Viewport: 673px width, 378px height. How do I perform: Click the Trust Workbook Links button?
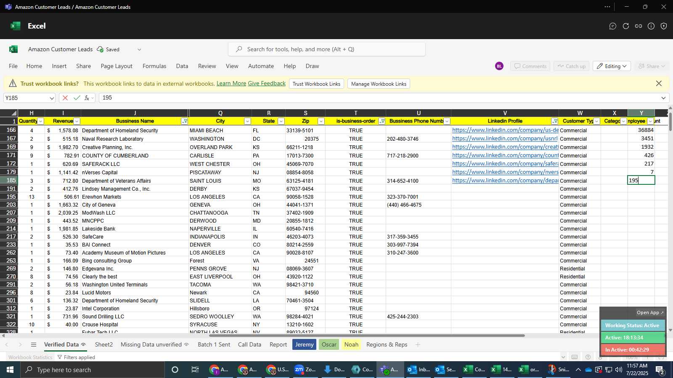pos(316,84)
